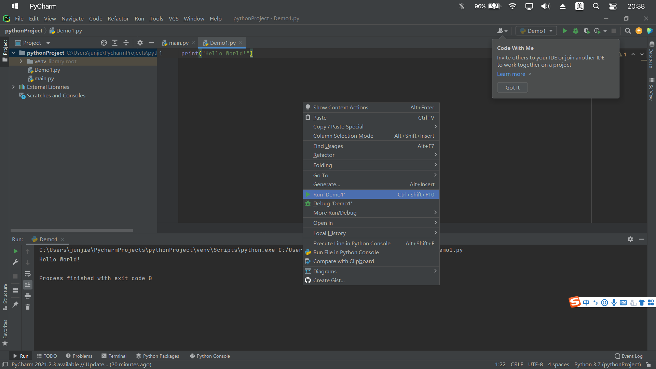Click the print icon in Run panel
The height and width of the screenshot is (369, 656).
(x=28, y=296)
